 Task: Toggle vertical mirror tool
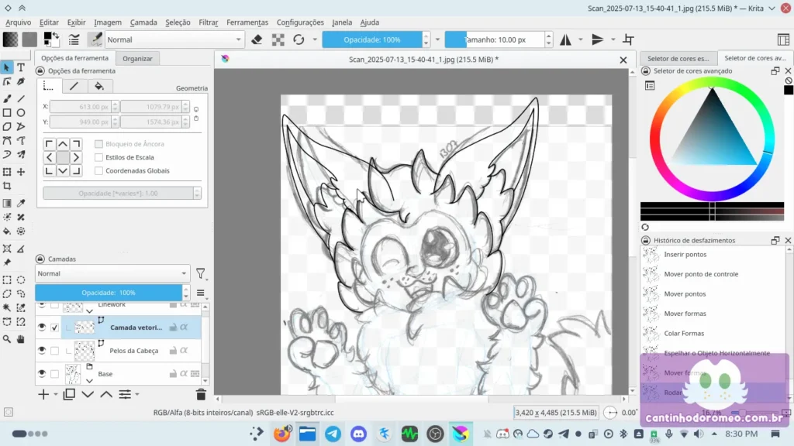[598, 39]
